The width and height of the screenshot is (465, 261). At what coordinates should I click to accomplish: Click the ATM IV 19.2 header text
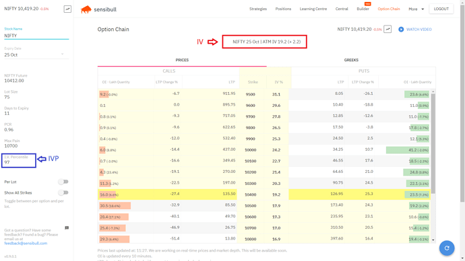click(266, 42)
